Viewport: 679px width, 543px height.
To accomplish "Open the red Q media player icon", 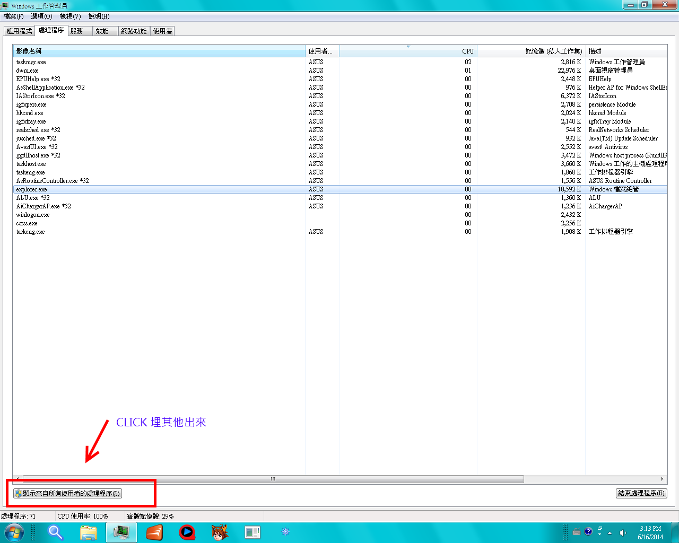I will pyautogui.click(x=187, y=532).
